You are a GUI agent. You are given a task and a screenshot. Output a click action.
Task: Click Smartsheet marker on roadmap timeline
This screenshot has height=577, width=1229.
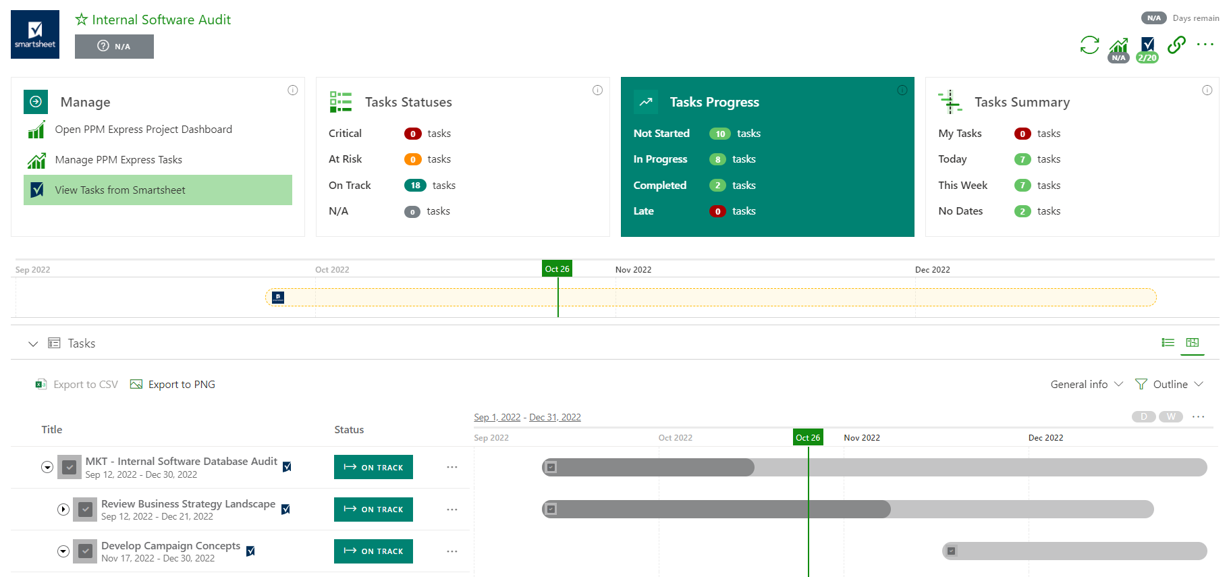tap(278, 297)
